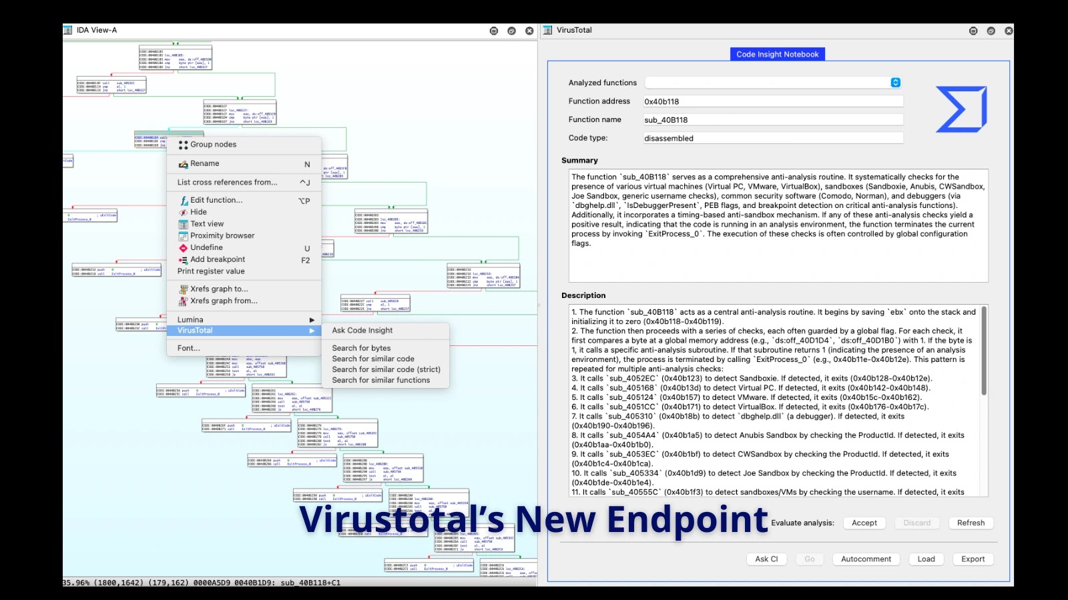Click the Add breakpoint icon
Screen dimensions: 1068x600
tap(184, 260)
